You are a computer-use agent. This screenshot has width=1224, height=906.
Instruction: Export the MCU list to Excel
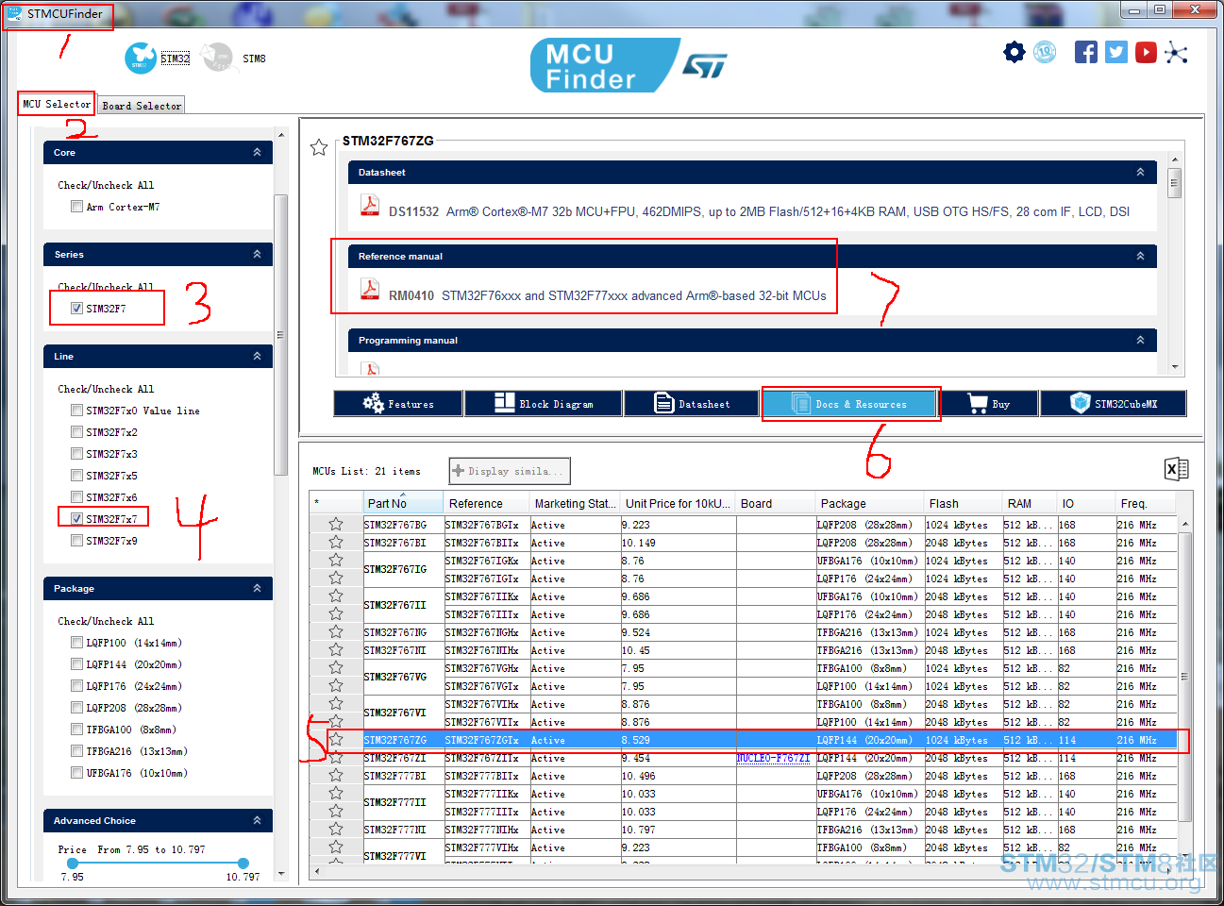(x=1177, y=469)
